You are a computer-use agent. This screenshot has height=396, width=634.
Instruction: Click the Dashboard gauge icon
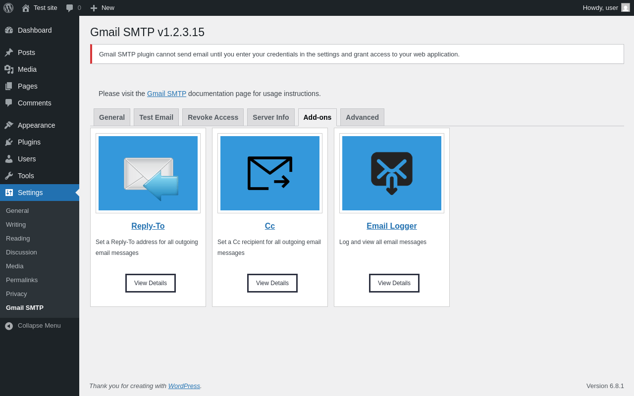click(x=9, y=30)
